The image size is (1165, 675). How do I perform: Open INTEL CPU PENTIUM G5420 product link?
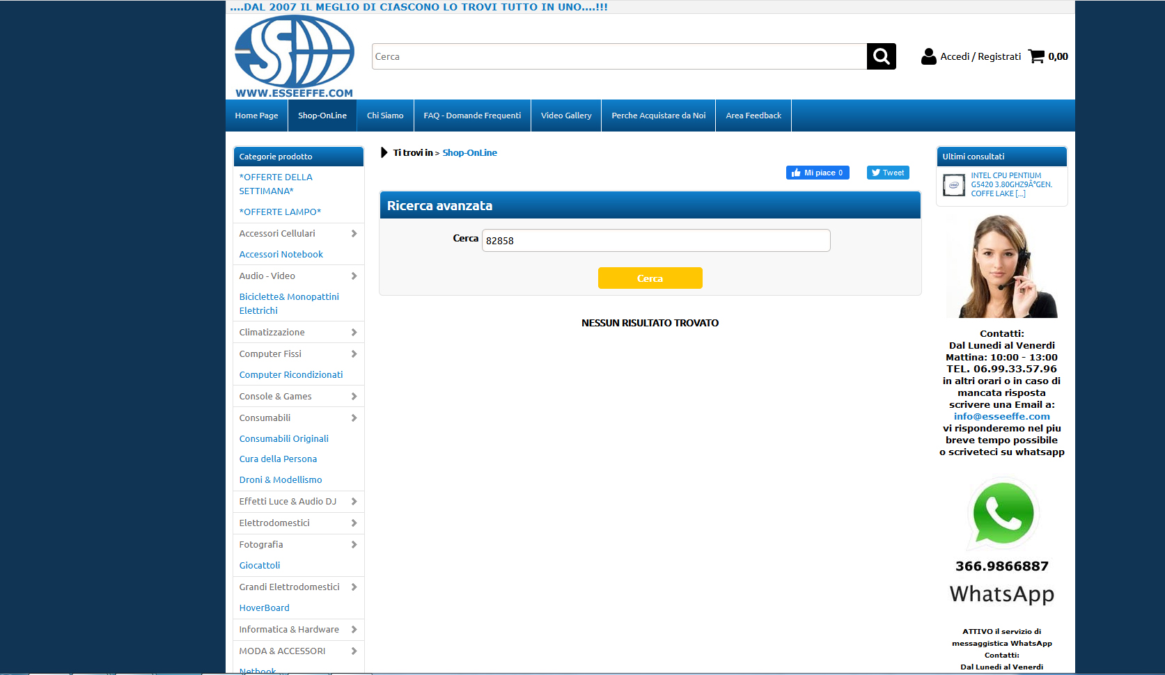click(x=1012, y=184)
